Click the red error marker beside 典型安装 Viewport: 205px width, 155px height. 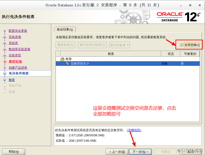(5, 61)
